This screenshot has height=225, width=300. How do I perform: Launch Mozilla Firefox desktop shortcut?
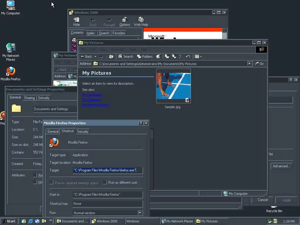coord(11,74)
